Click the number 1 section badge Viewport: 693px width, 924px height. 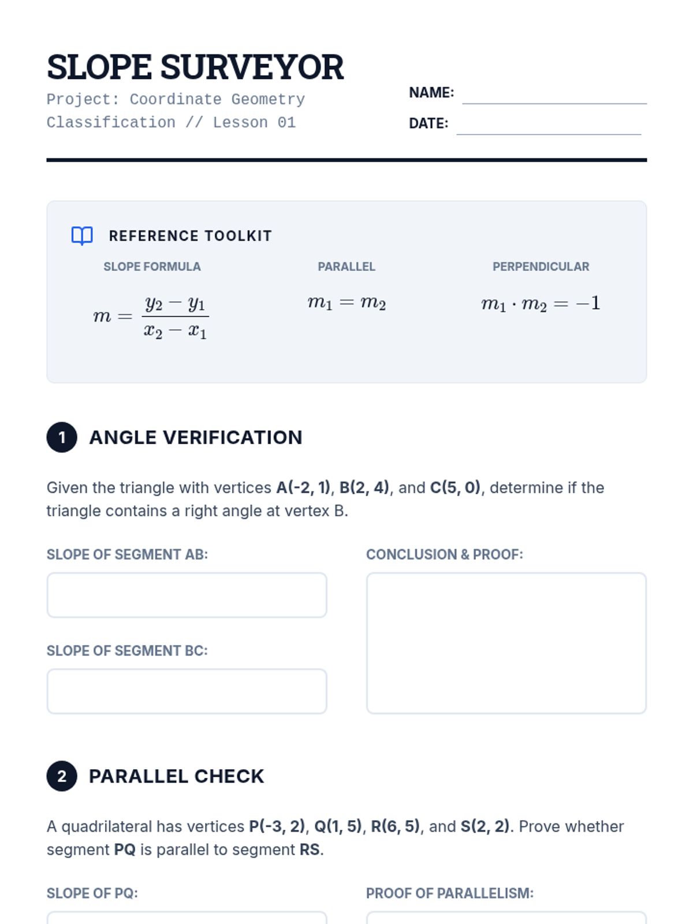click(62, 437)
